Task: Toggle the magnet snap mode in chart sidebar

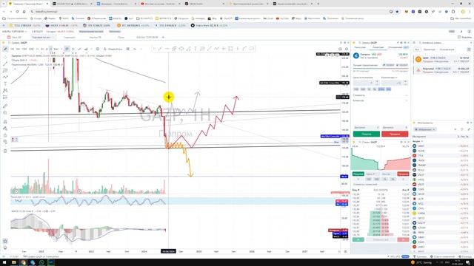Action: (x=5, y=122)
